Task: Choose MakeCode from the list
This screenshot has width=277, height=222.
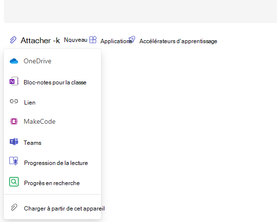Action: (x=39, y=122)
